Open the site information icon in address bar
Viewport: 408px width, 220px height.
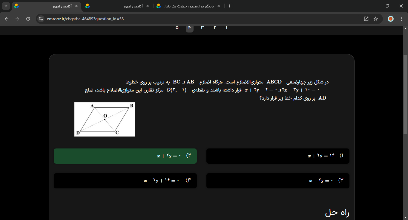(41, 19)
